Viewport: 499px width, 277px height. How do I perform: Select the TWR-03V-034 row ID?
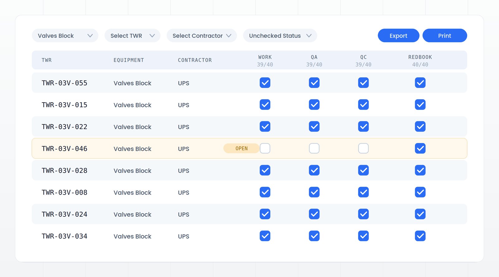click(65, 236)
